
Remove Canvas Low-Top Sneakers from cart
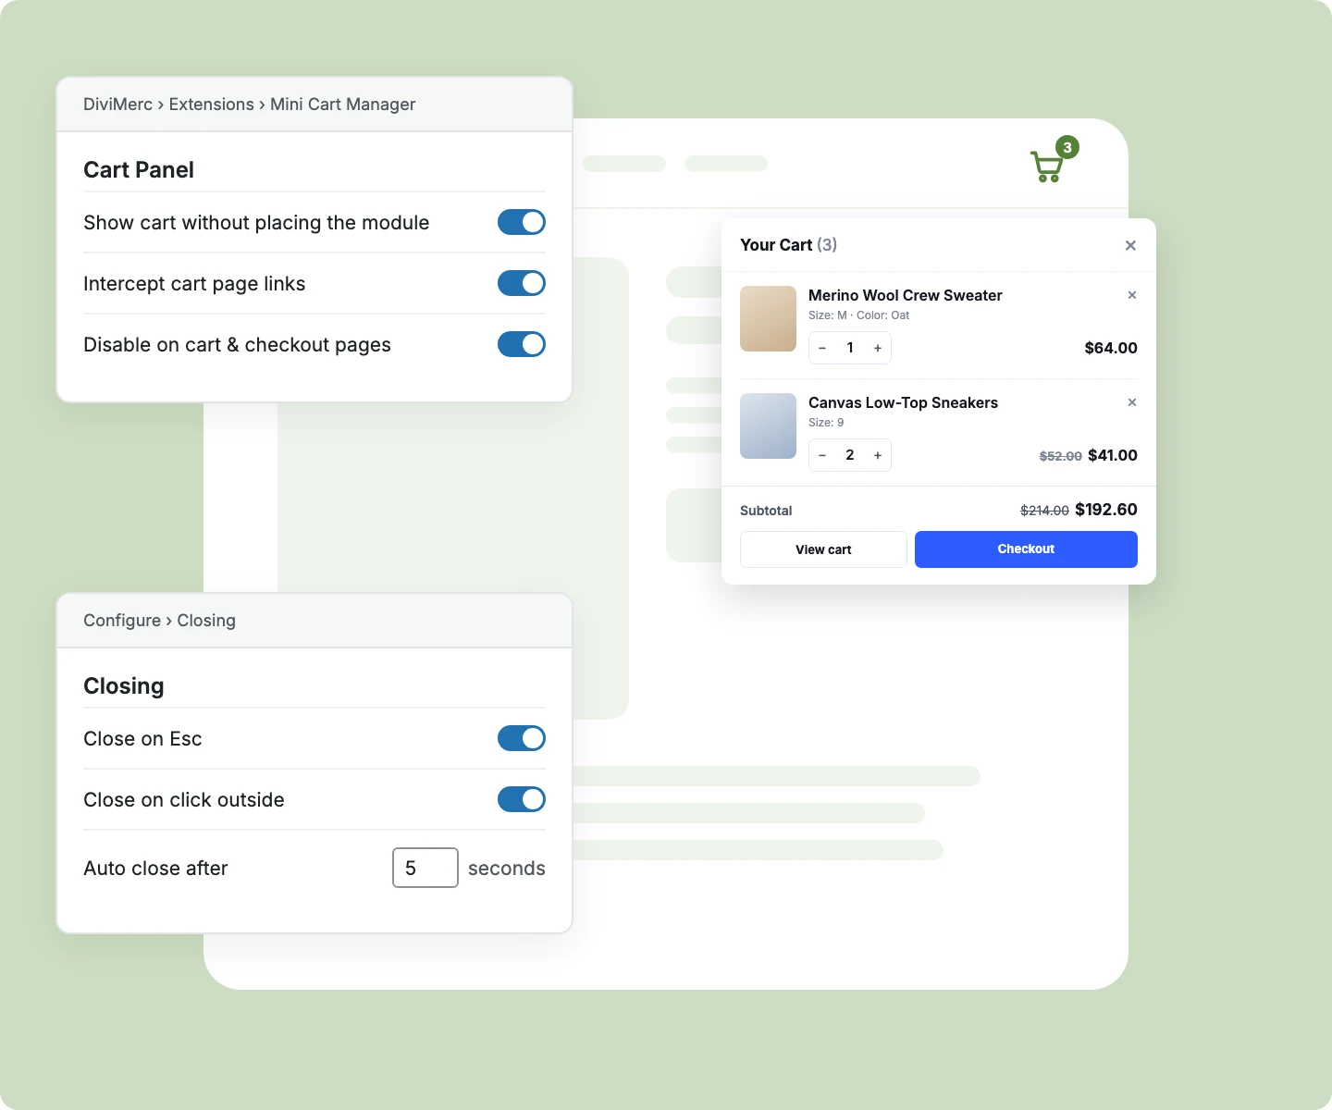(1132, 402)
